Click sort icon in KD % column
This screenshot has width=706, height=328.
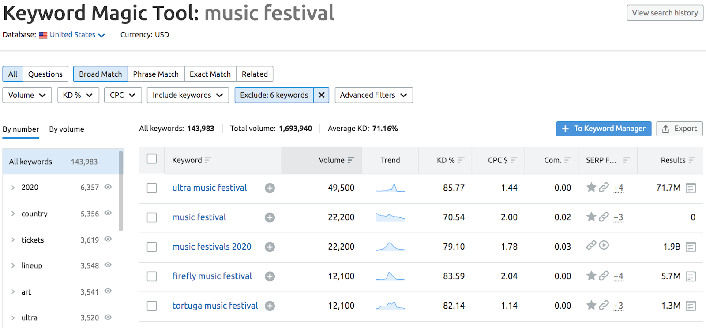[461, 160]
